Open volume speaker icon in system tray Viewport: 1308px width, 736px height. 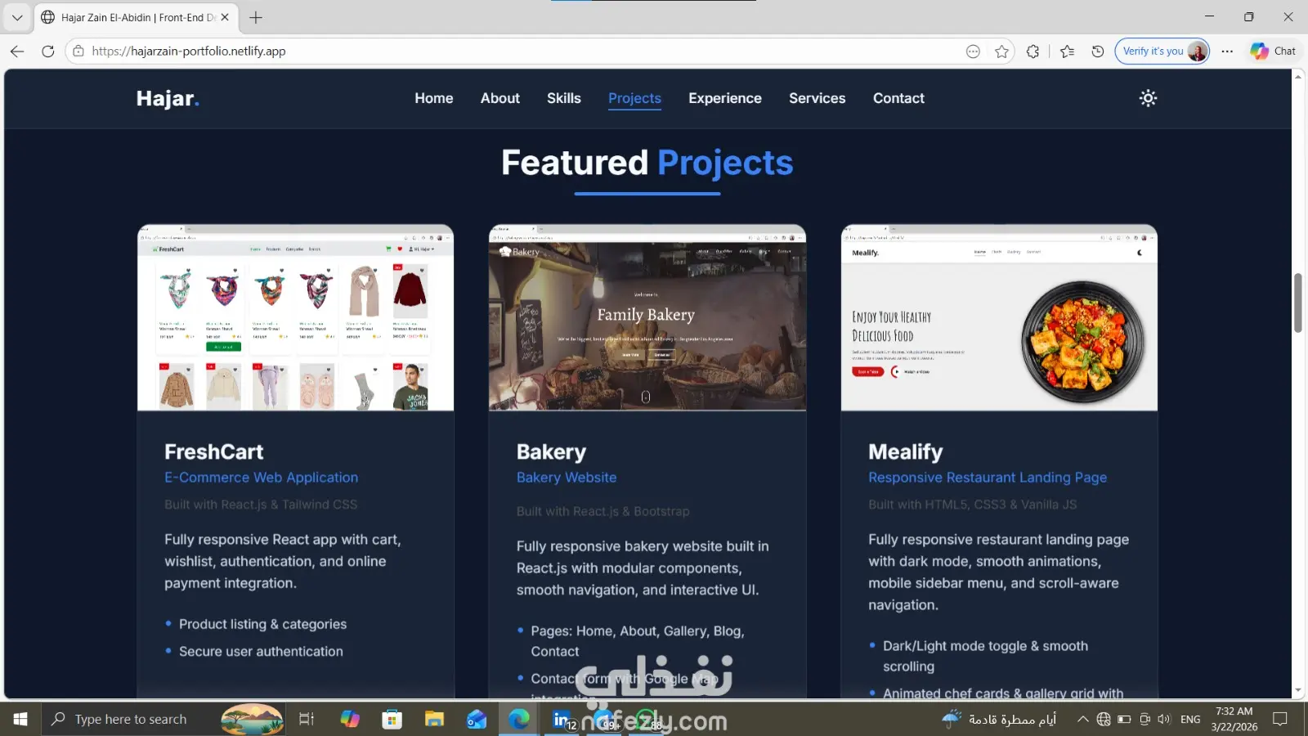pyautogui.click(x=1164, y=720)
